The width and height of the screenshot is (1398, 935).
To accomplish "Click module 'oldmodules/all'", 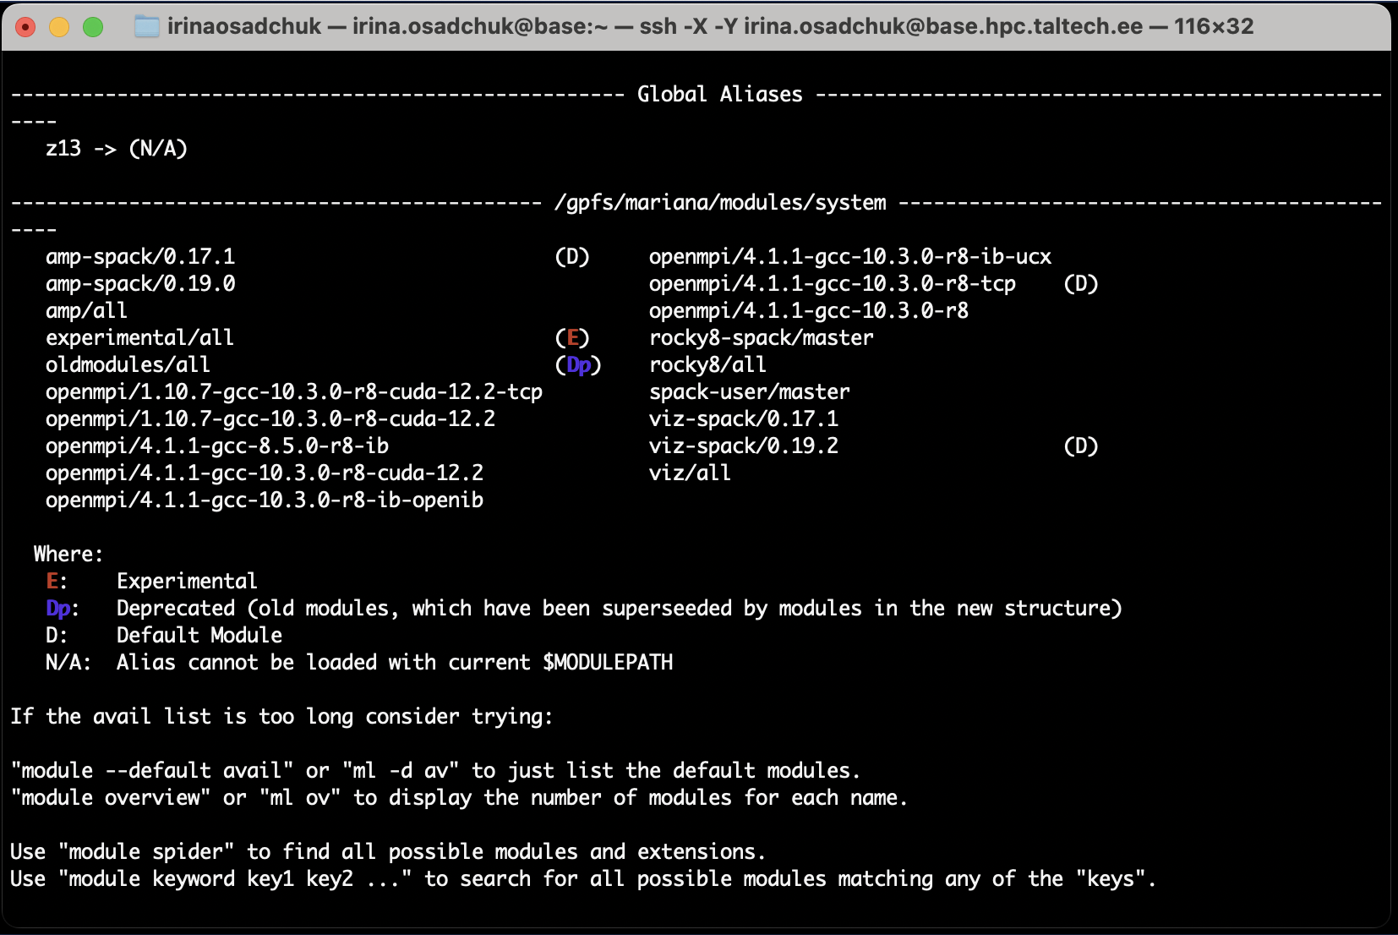I will tap(128, 365).
